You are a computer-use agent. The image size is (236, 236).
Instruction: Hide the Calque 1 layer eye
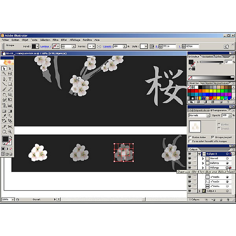190,191
